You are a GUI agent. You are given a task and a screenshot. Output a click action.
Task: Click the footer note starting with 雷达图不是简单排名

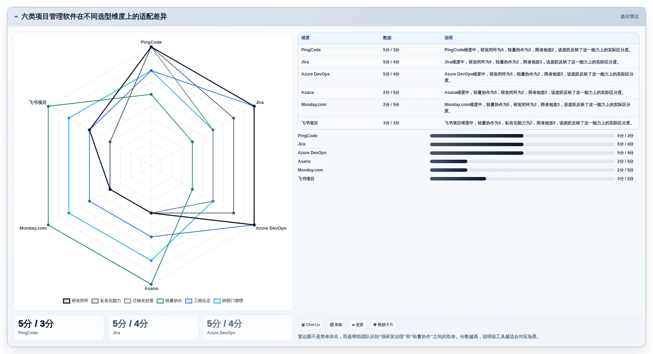click(419, 337)
